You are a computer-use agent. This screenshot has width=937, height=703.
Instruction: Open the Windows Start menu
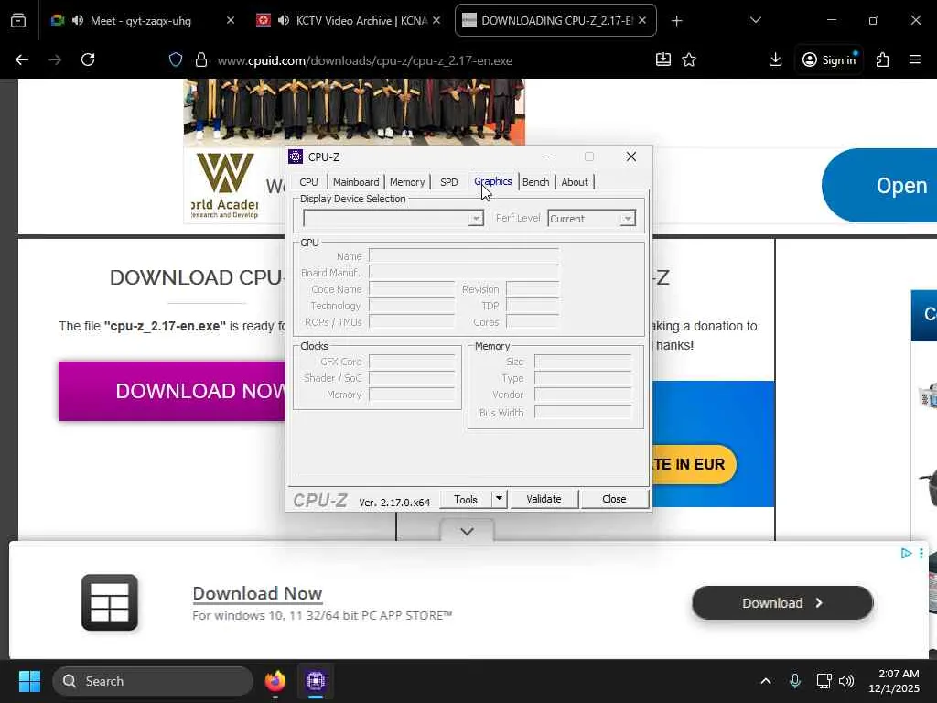[x=29, y=681]
